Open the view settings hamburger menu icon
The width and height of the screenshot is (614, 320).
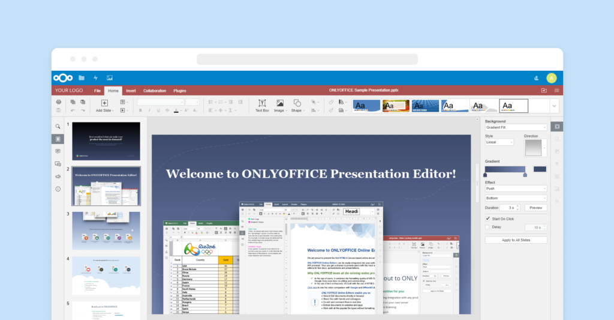click(x=556, y=91)
